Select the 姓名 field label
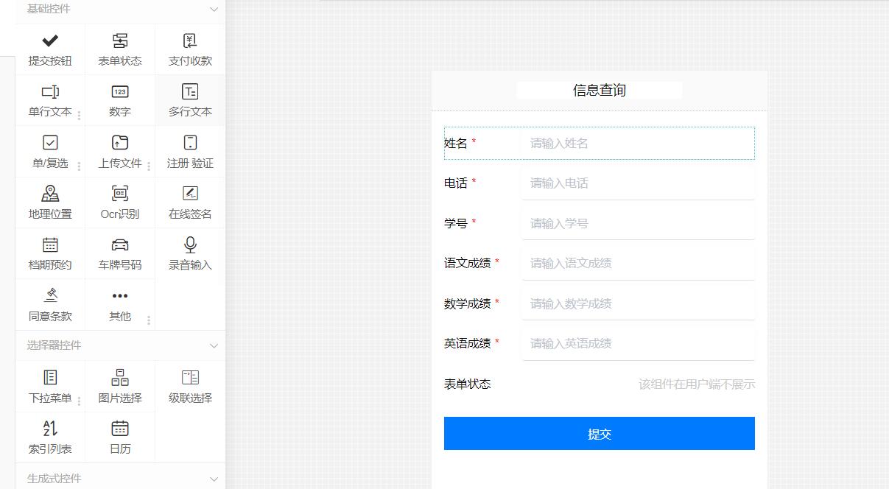Viewport: 889px width, 489px height. 456,144
